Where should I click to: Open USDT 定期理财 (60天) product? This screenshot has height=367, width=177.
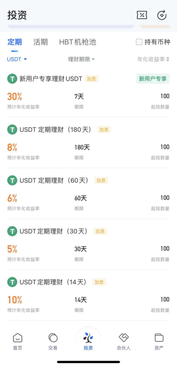tap(54, 181)
